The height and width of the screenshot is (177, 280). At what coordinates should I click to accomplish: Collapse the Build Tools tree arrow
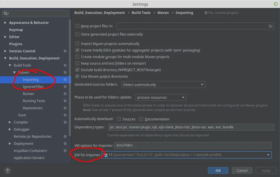point(10,65)
